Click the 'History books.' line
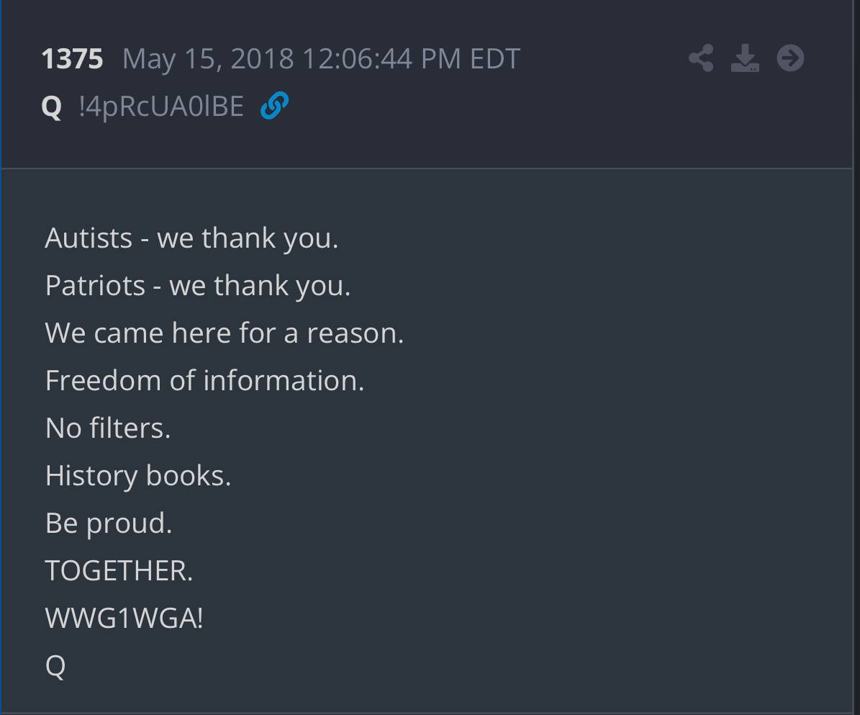The image size is (860, 715). pos(138,476)
